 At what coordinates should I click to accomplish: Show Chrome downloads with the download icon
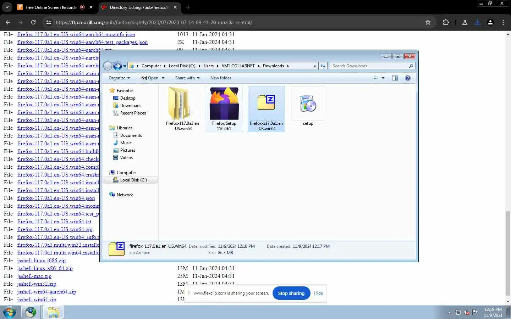pos(478,22)
